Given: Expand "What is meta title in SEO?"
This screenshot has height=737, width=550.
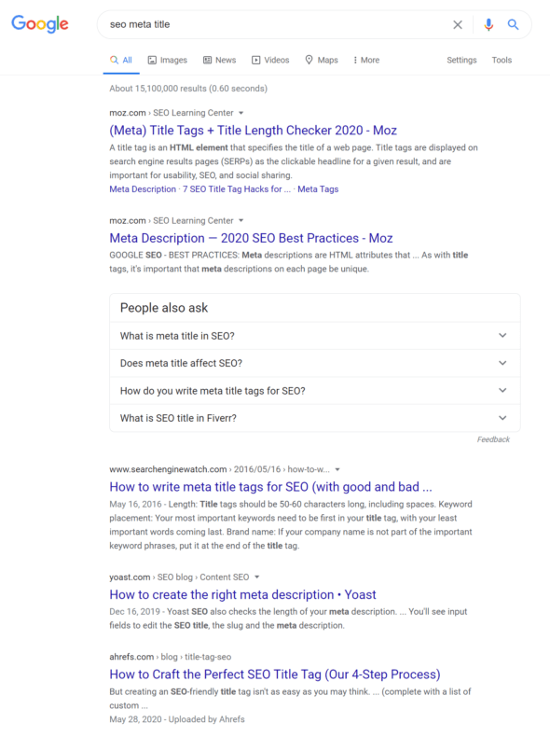Looking at the screenshot, I should 315,336.
